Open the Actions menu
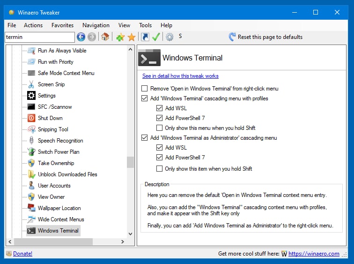The width and height of the screenshot is (354, 264). tap(33, 25)
